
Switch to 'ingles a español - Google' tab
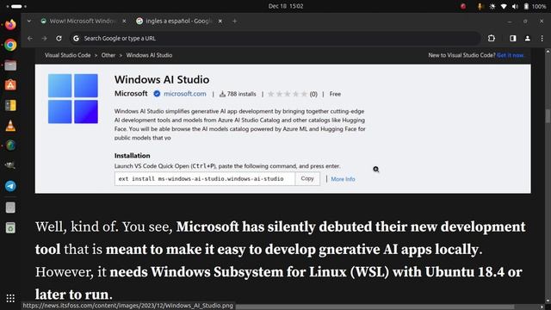pyautogui.click(x=179, y=21)
